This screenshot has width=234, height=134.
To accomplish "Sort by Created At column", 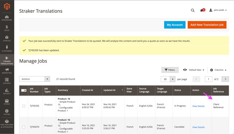I will [91, 90].
